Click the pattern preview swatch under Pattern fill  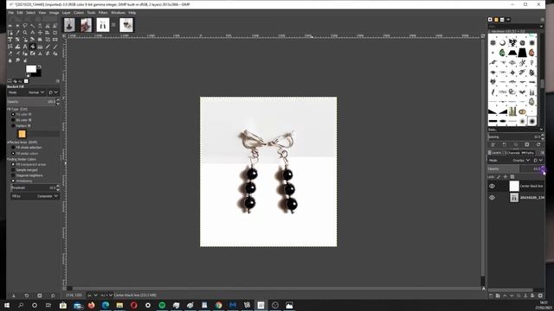pos(22,134)
